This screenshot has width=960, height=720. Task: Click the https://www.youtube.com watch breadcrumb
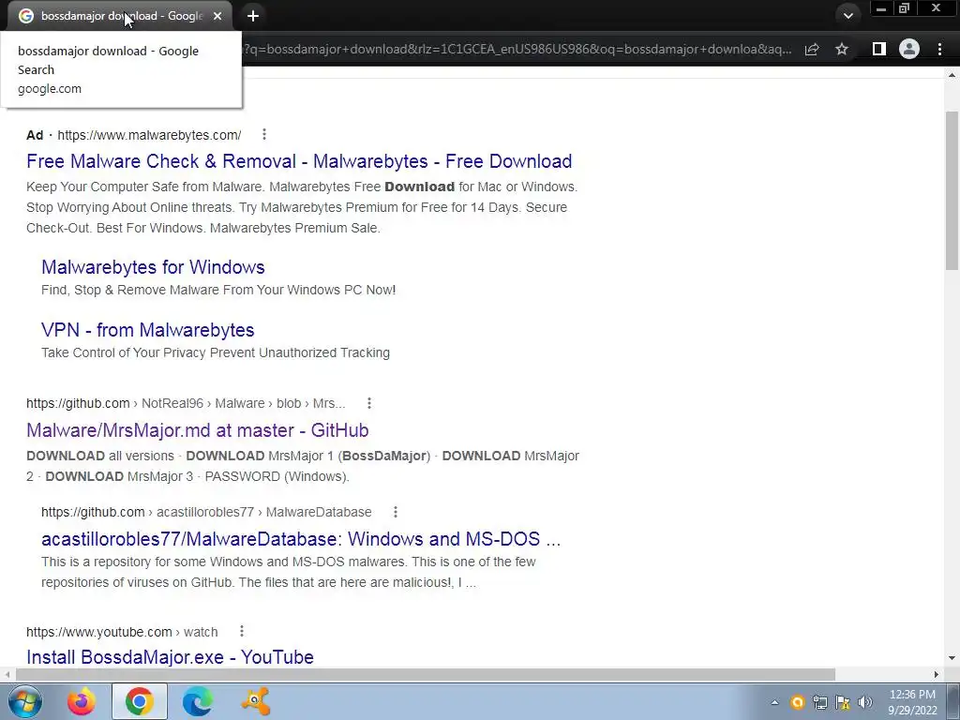click(122, 631)
